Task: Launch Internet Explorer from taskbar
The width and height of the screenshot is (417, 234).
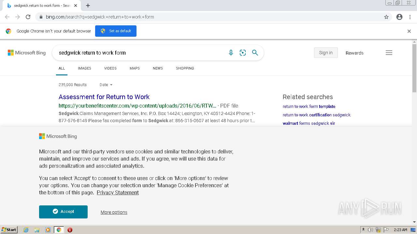Action: click(x=26, y=230)
